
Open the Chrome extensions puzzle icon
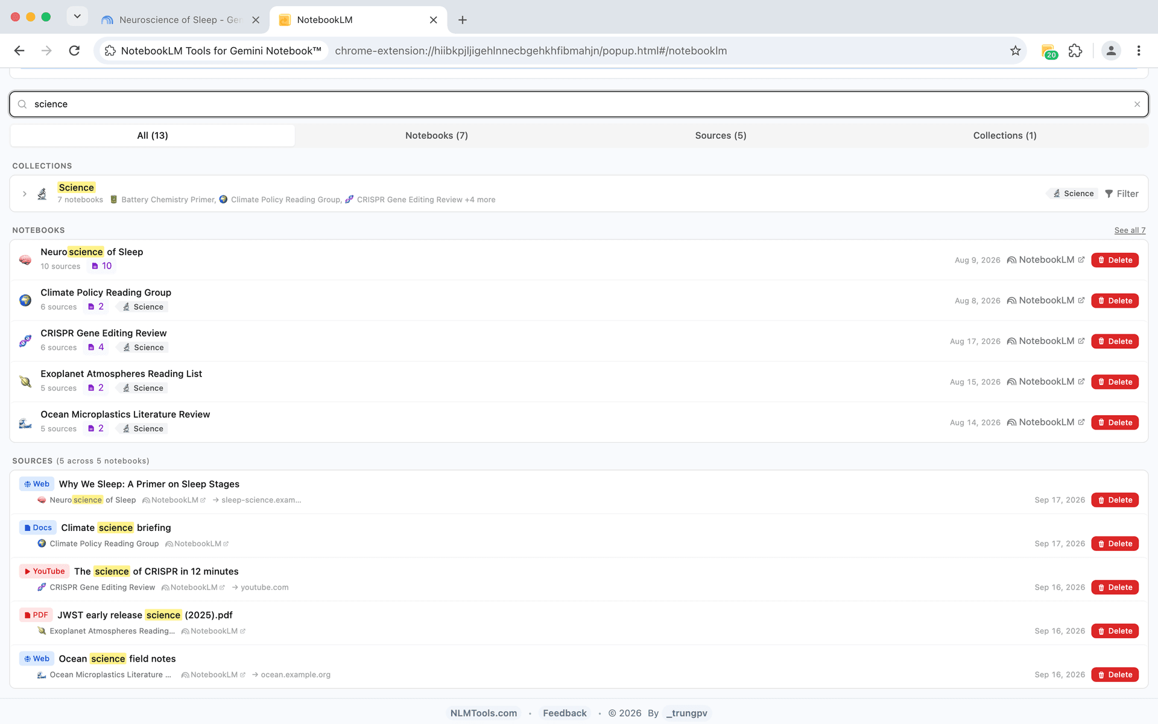[x=1075, y=51]
